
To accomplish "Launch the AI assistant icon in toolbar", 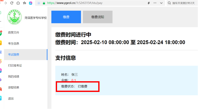I will (30, 3).
